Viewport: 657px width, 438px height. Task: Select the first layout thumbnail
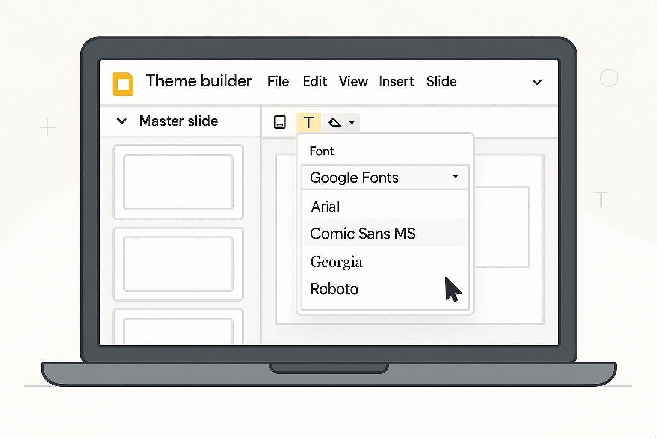tap(178, 182)
